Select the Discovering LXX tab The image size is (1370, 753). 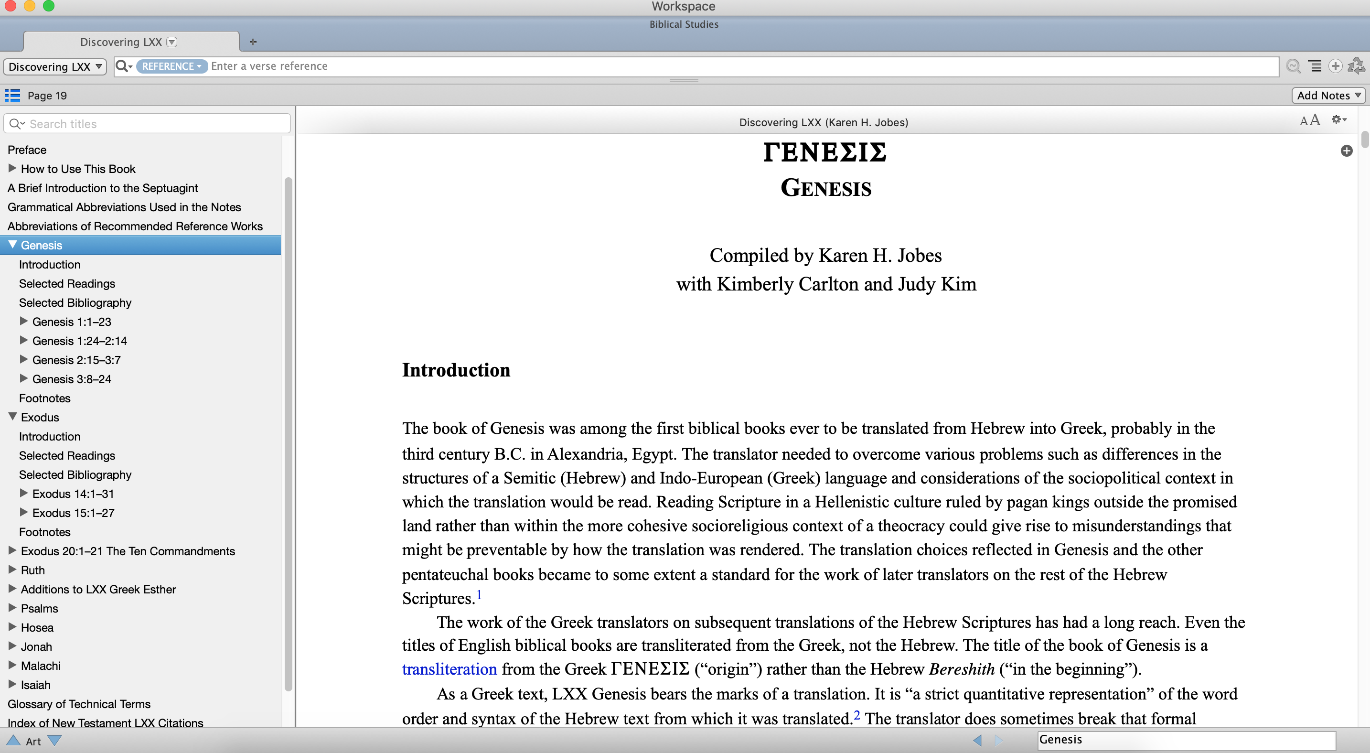coord(121,42)
